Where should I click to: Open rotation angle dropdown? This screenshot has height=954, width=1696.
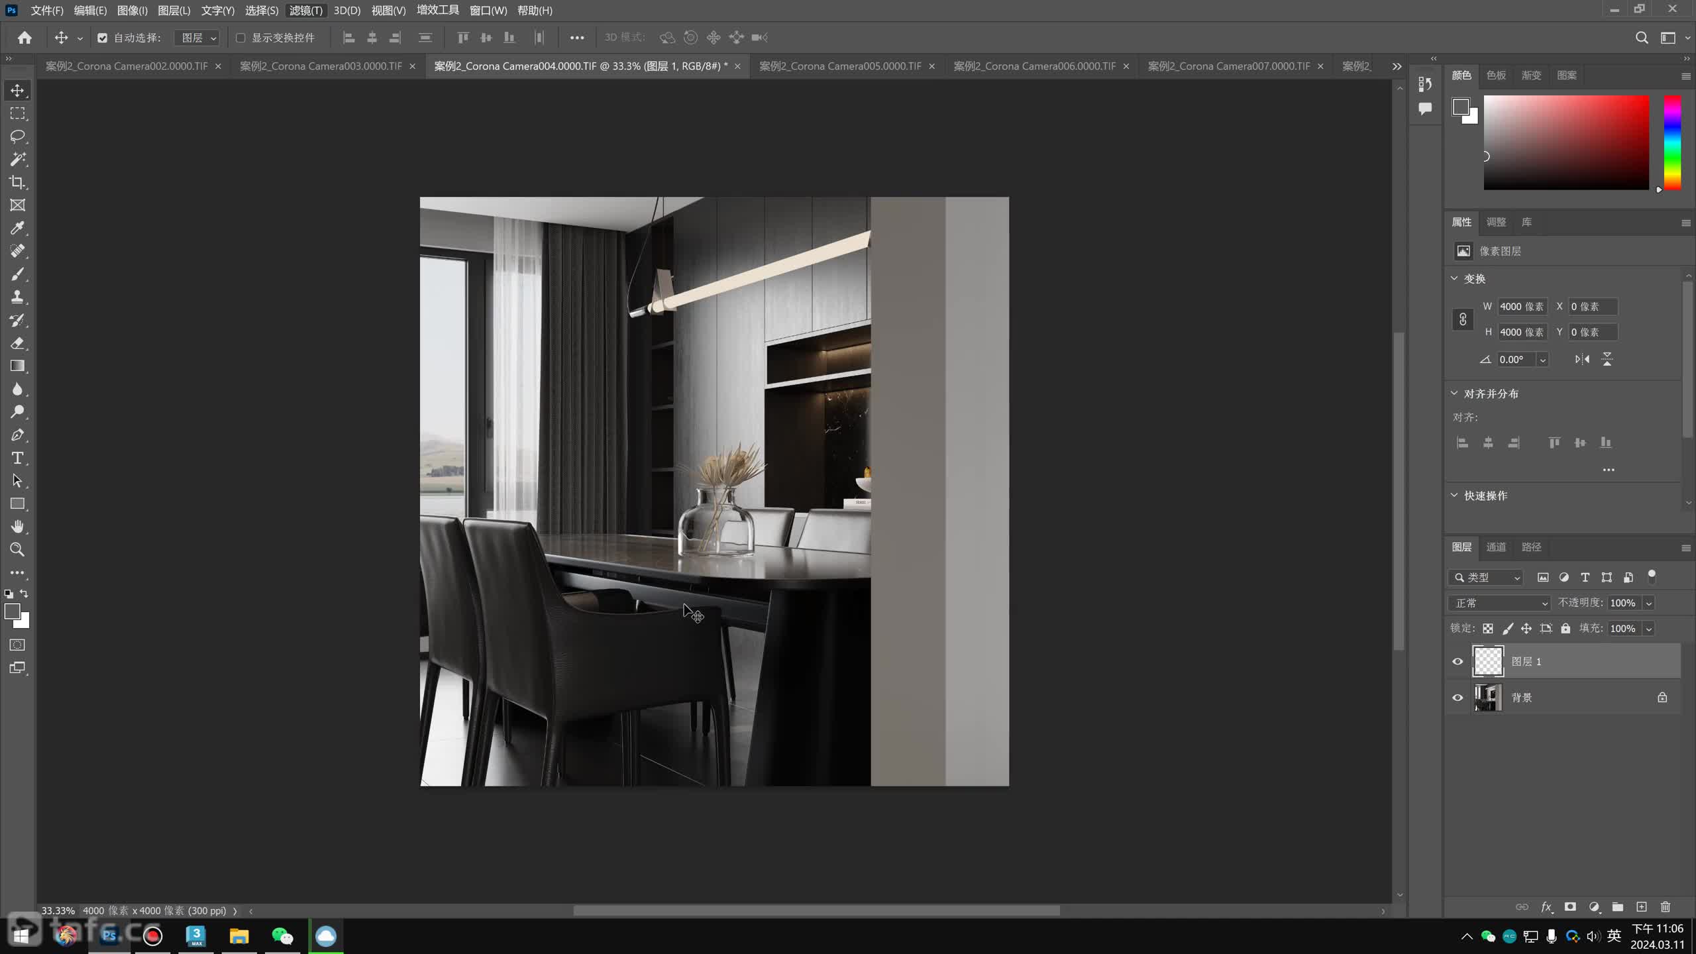pos(1542,360)
